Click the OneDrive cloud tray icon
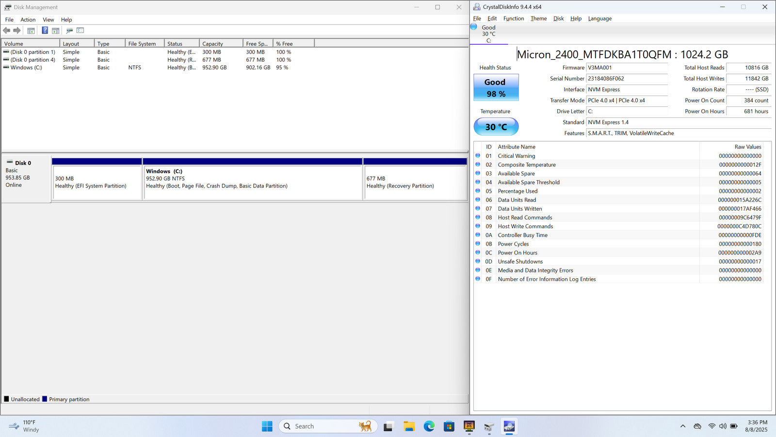Screen dimensions: 776x437 [697, 426]
